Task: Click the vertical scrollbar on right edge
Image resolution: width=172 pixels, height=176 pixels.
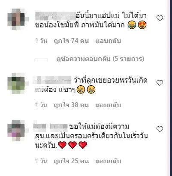Action: tap(171, 88)
